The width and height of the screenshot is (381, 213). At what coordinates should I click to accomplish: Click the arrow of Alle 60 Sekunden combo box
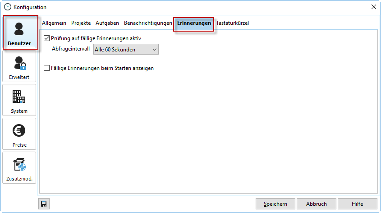click(154, 50)
